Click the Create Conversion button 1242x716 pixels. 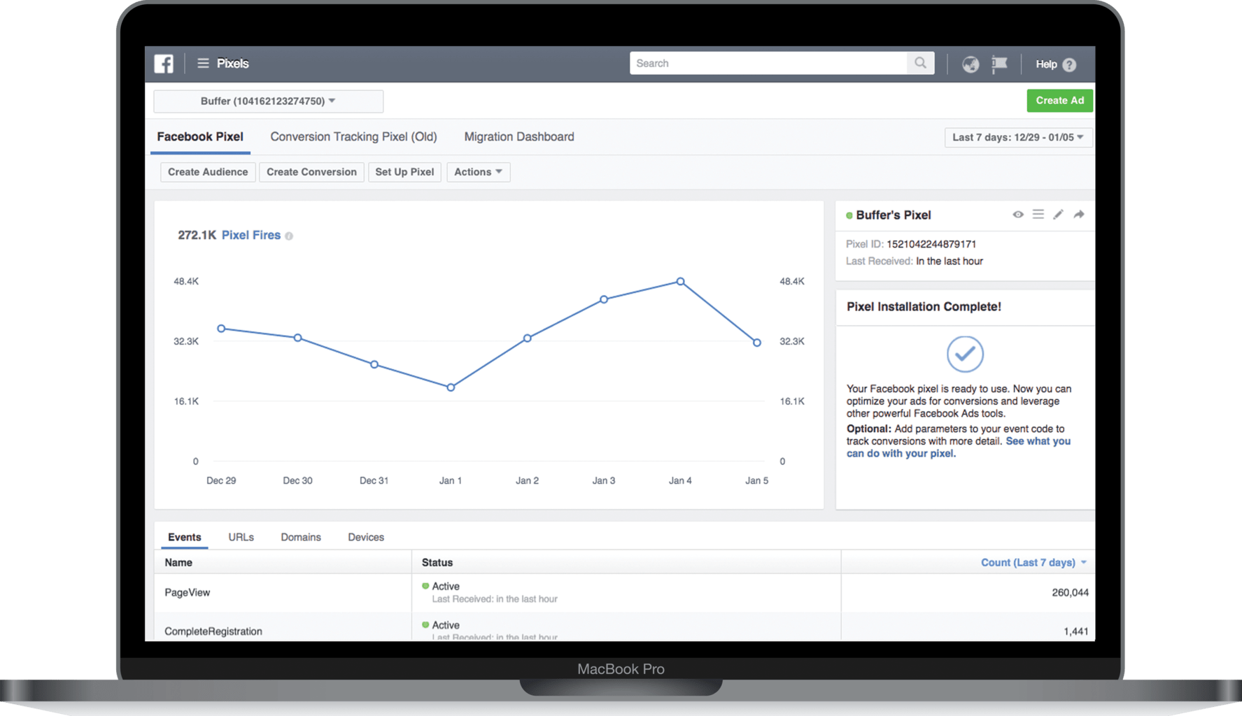pyautogui.click(x=311, y=172)
